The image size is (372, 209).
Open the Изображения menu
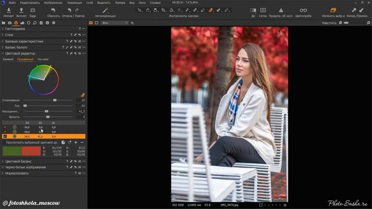point(53,3)
